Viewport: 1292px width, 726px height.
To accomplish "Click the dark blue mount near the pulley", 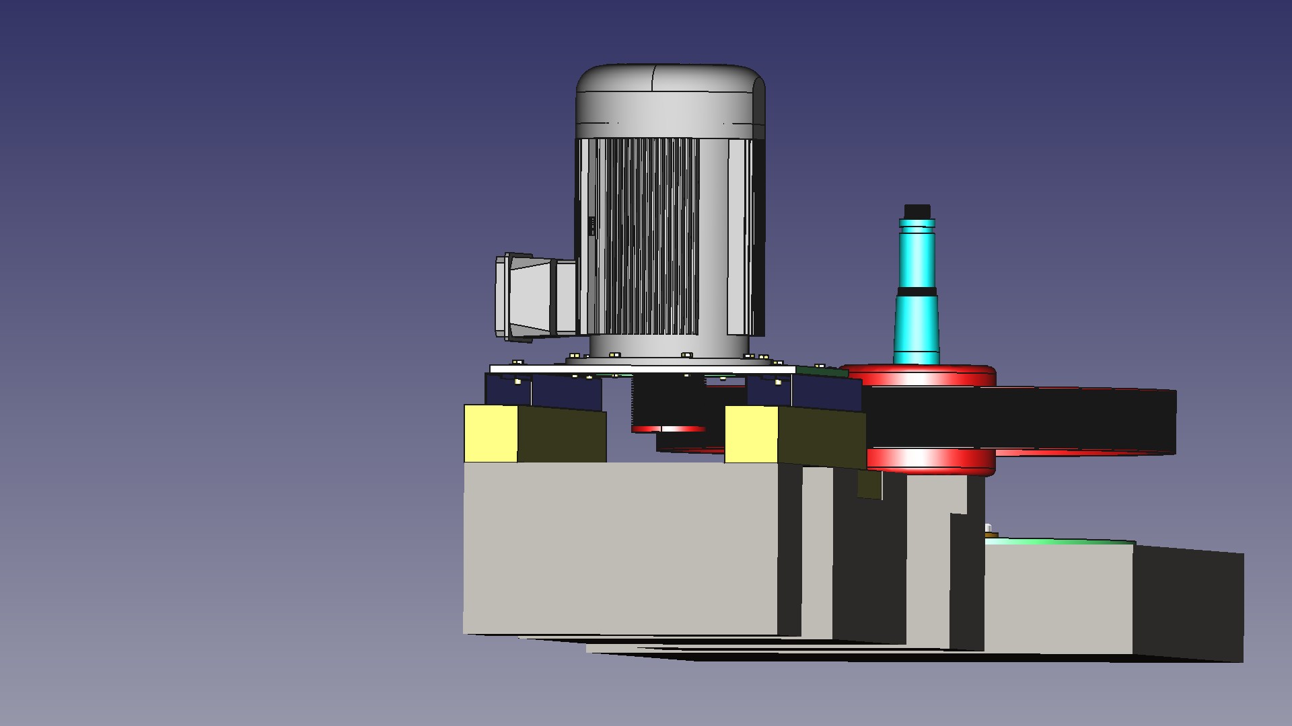I will click(x=828, y=393).
